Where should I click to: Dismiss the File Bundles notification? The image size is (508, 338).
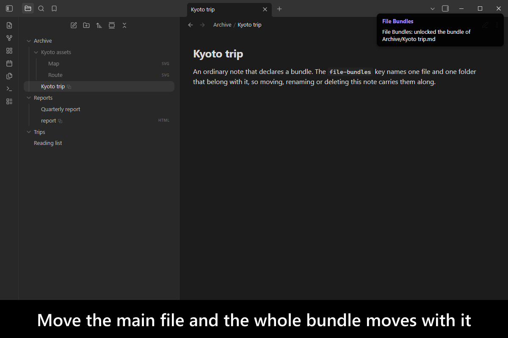[440, 30]
